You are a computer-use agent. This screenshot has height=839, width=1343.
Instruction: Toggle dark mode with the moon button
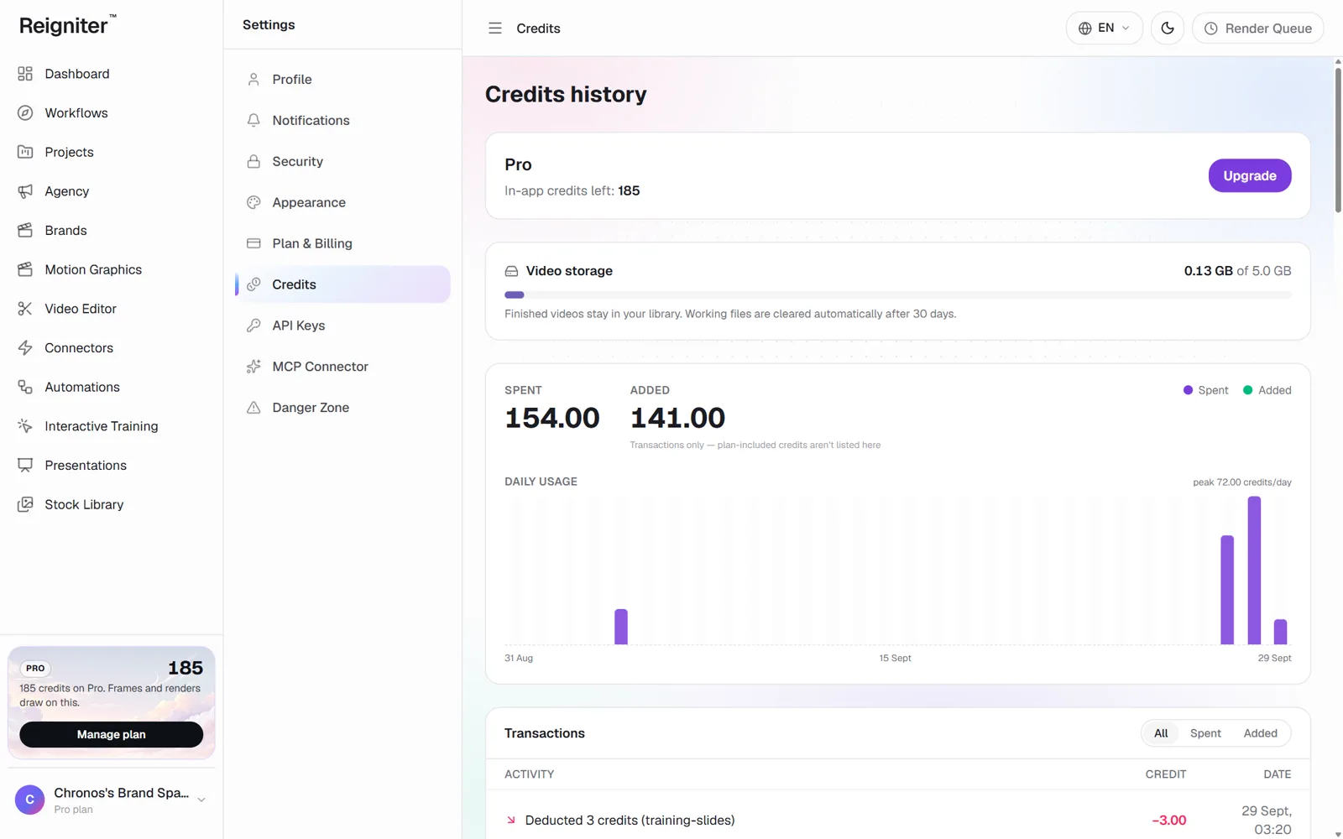[1168, 28]
